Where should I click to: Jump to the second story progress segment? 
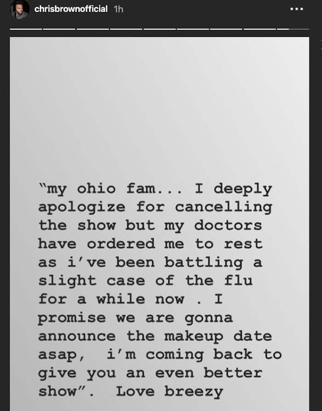[x=59, y=29]
